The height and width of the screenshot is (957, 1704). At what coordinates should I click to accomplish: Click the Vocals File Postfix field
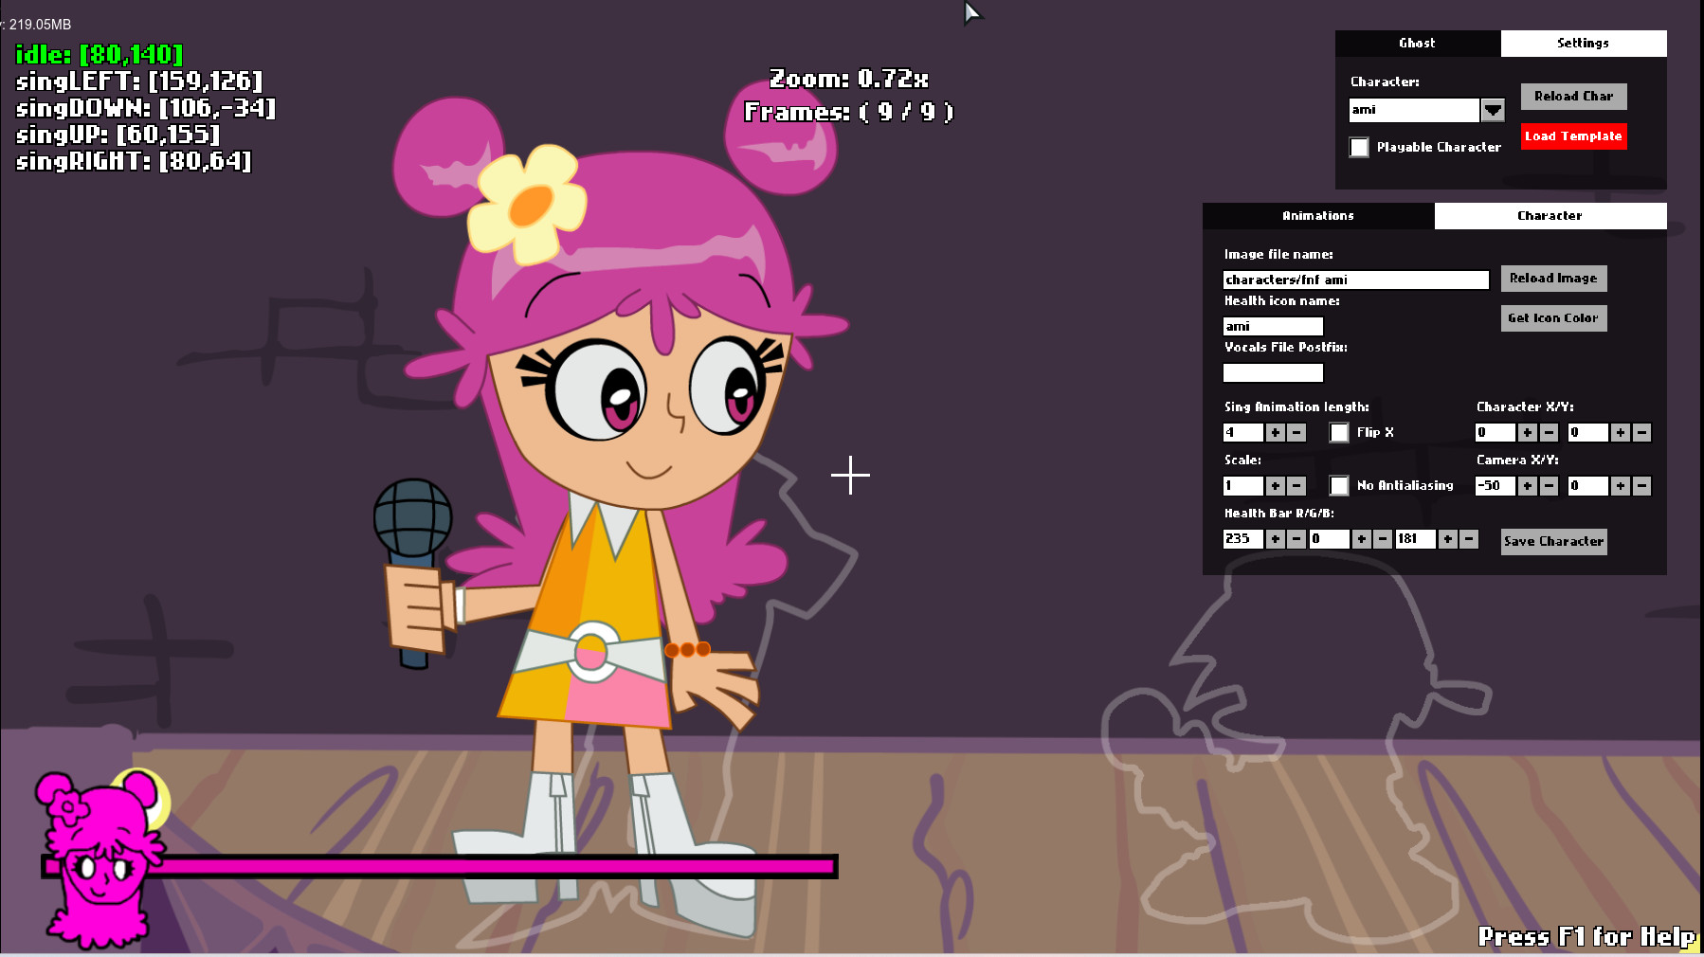(x=1273, y=373)
